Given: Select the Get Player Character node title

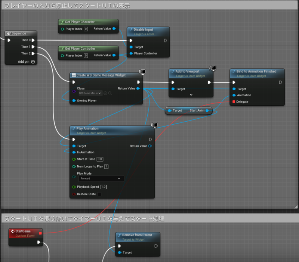Looking at the screenshot, I should tap(80, 22).
